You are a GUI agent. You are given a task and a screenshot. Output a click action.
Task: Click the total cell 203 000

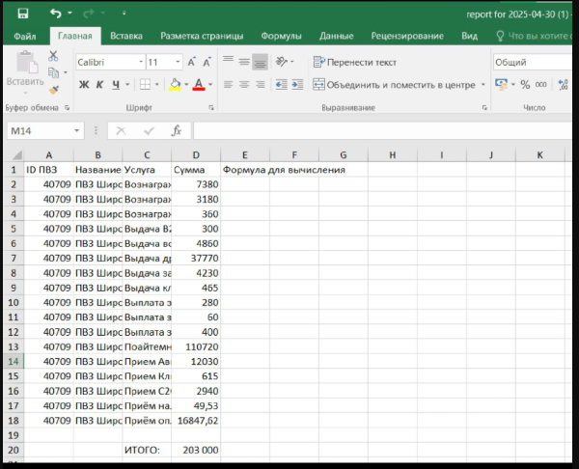(x=196, y=450)
